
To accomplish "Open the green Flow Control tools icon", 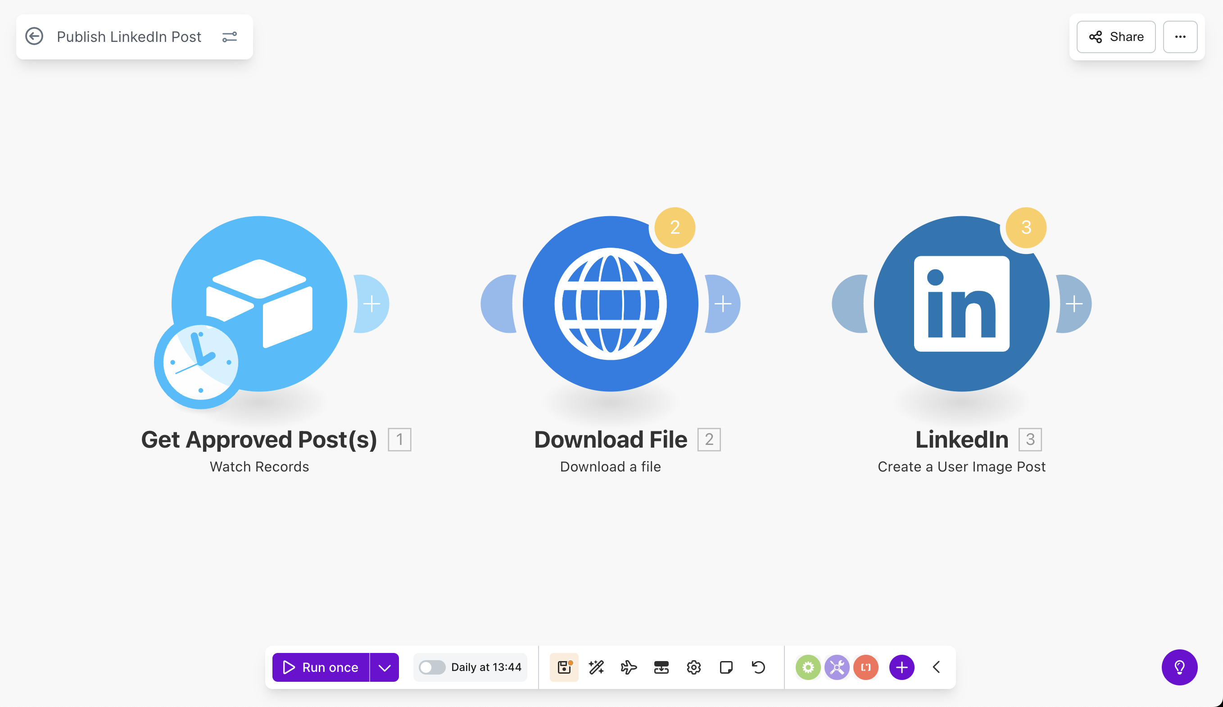I will point(807,667).
